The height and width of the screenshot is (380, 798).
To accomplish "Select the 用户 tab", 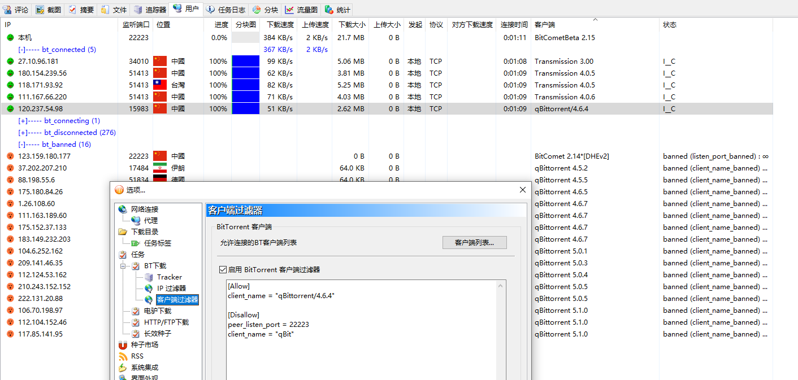I will (x=186, y=8).
